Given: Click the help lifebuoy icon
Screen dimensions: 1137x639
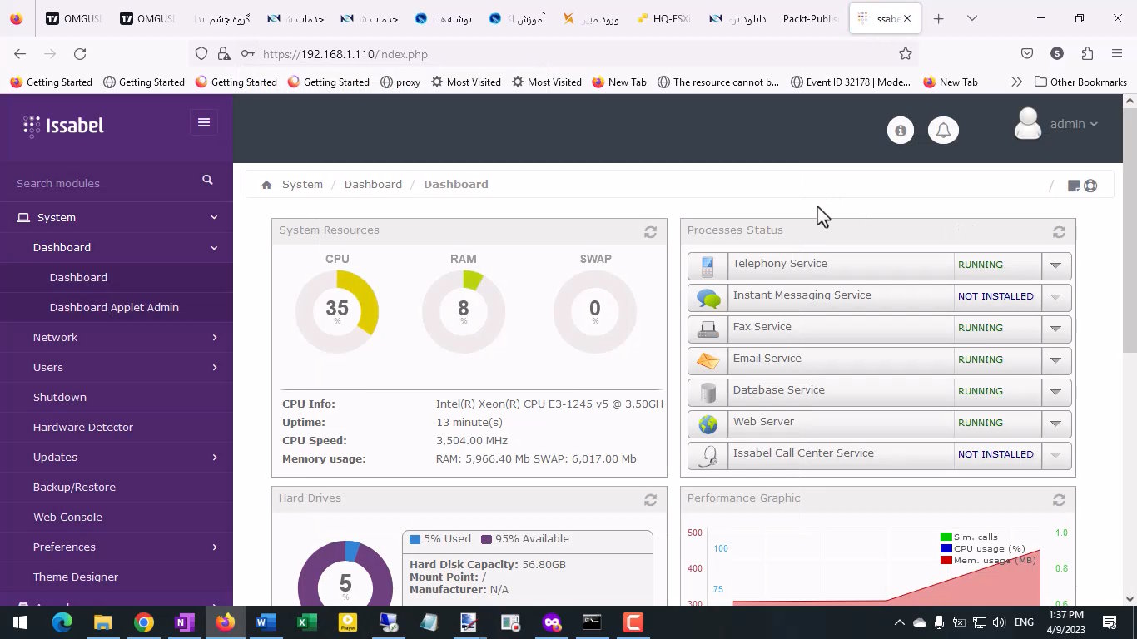Looking at the screenshot, I should click(1090, 186).
